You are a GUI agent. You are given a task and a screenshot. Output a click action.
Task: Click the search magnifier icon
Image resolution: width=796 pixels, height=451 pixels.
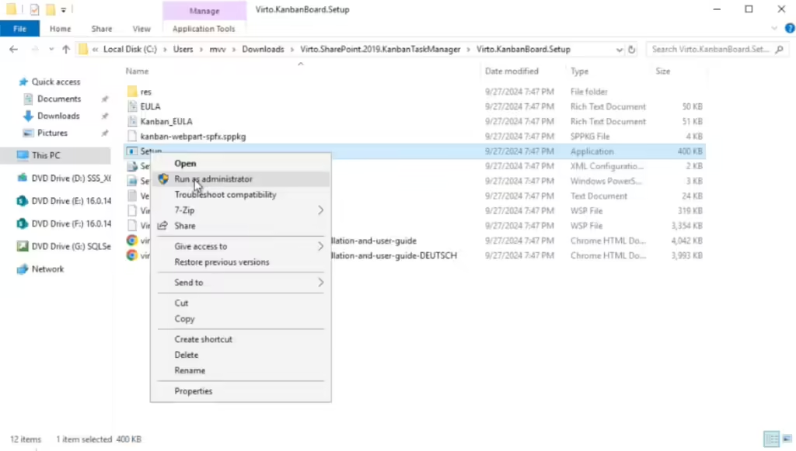(x=779, y=49)
